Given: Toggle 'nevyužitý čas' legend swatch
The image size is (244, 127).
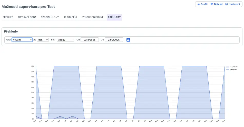Looking at the screenshot, I should point(228,67).
